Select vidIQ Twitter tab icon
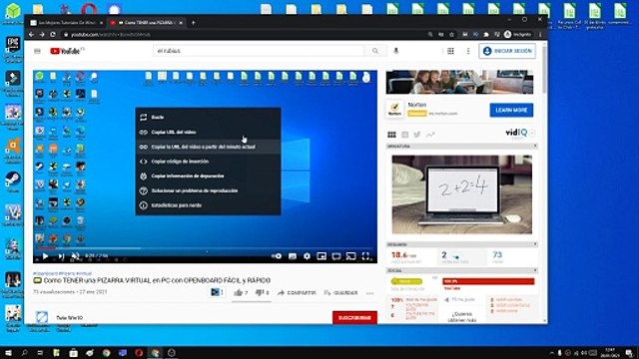The height and width of the screenshot is (359, 639). (417, 135)
